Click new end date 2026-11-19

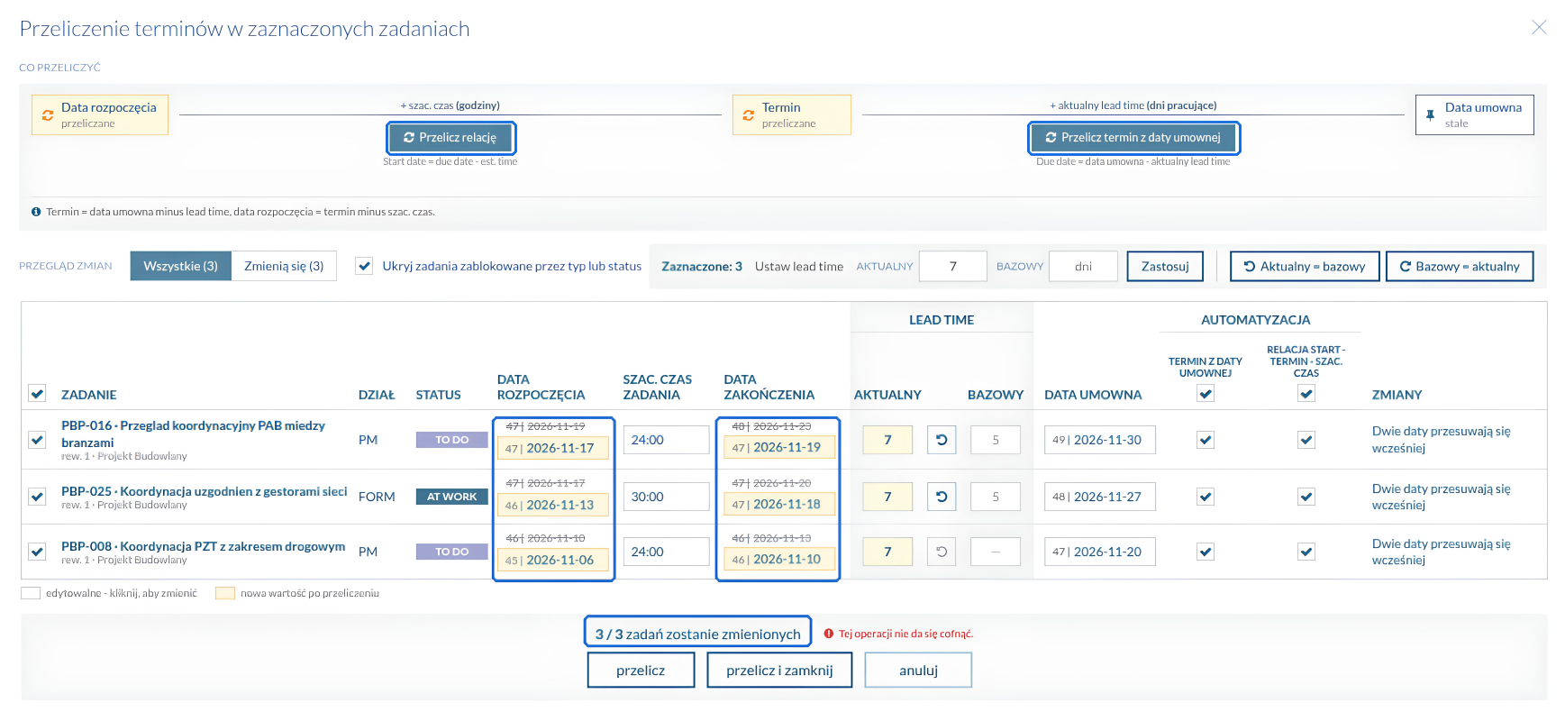pos(779,447)
